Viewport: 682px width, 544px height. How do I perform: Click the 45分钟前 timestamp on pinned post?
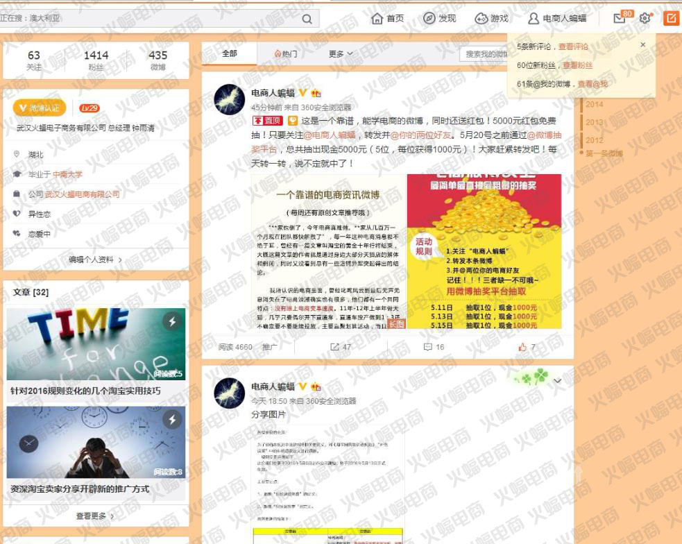click(266, 108)
